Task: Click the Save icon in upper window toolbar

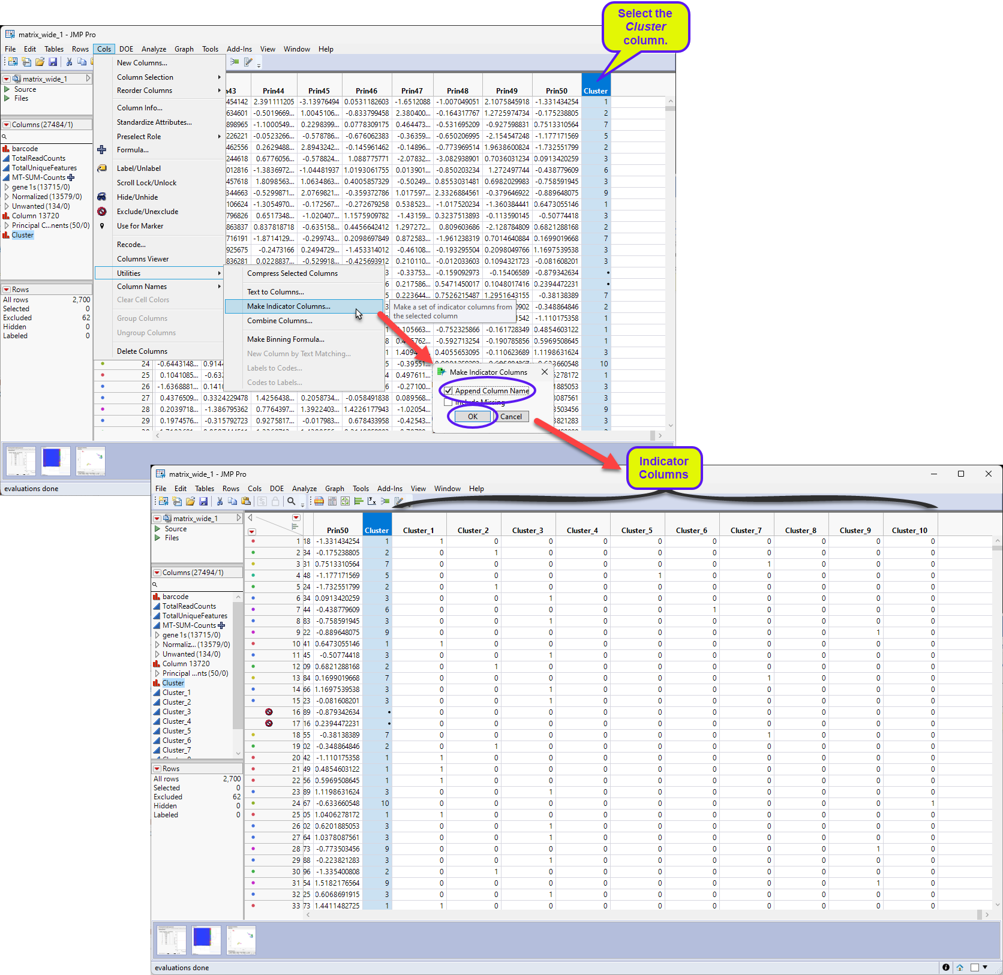Action: (x=53, y=62)
